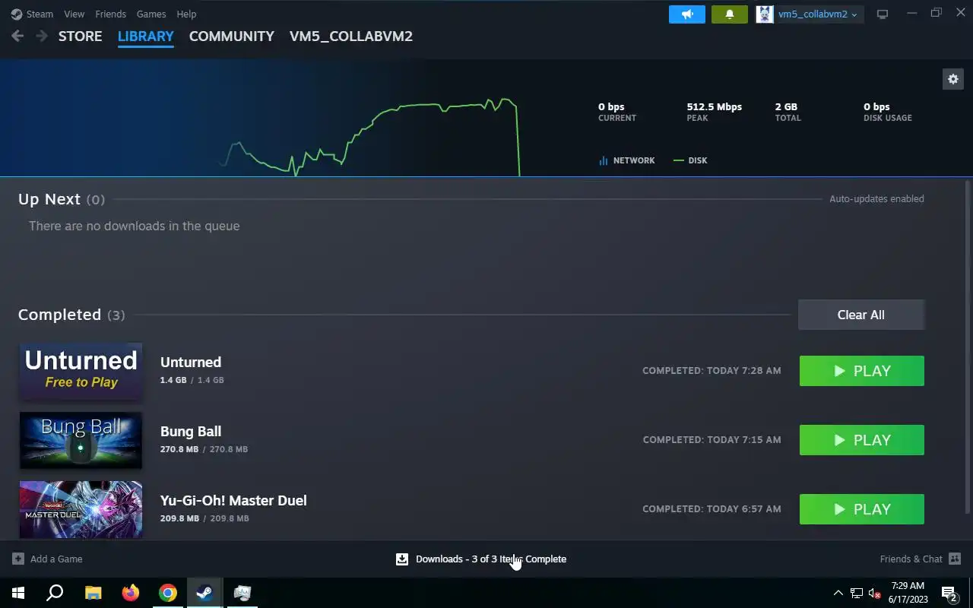Launch Chrome from the taskbar
This screenshot has height=608, width=973.
click(168, 593)
